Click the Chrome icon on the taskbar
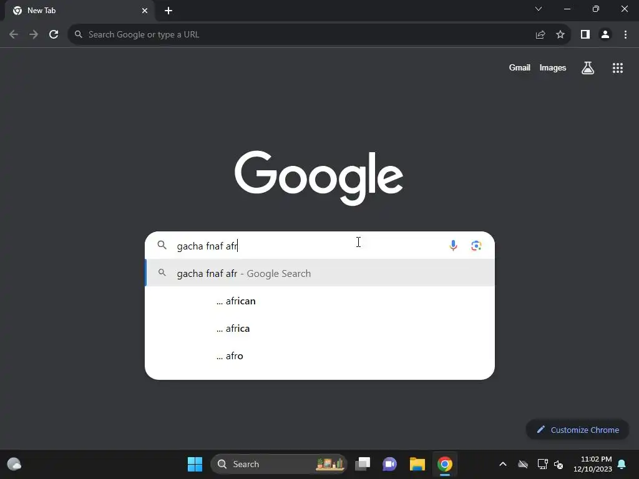639x479 pixels. tap(444, 464)
